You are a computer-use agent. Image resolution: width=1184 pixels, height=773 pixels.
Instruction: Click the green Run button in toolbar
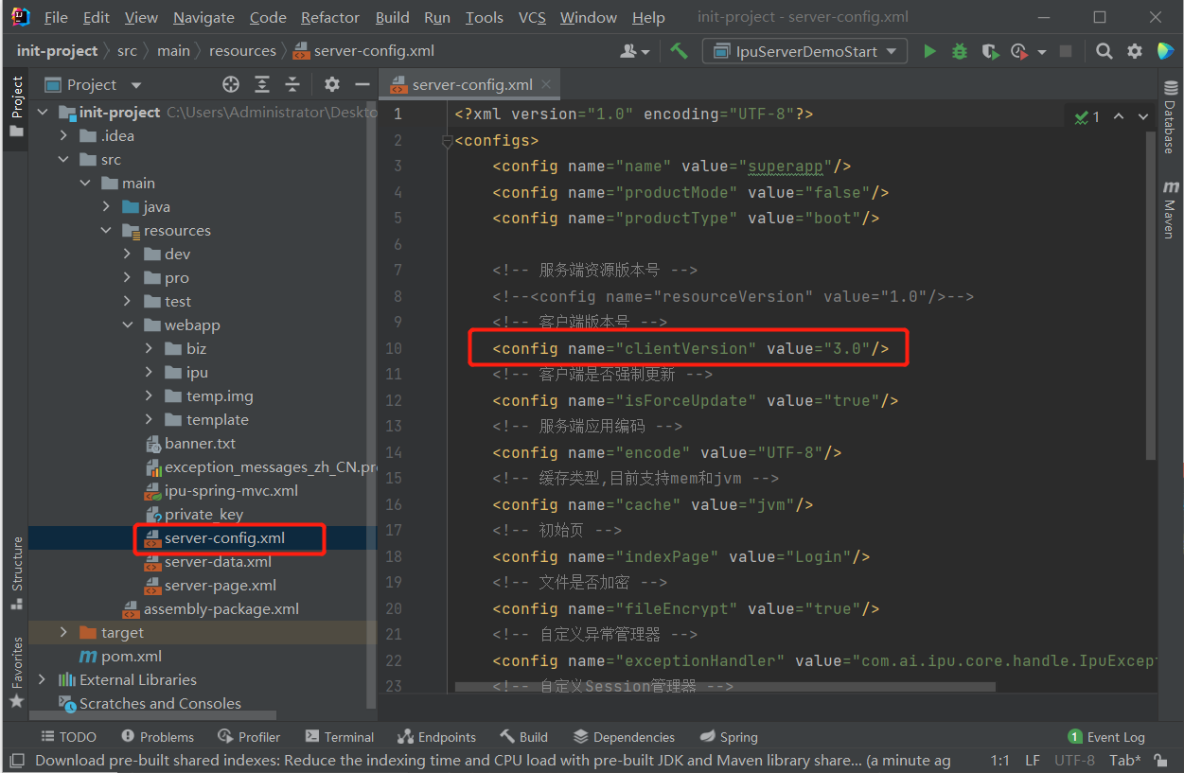(x=929, y=51)
